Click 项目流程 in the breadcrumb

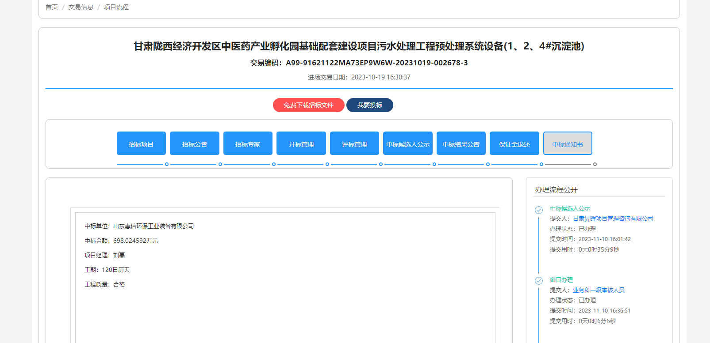pos(116,7)
